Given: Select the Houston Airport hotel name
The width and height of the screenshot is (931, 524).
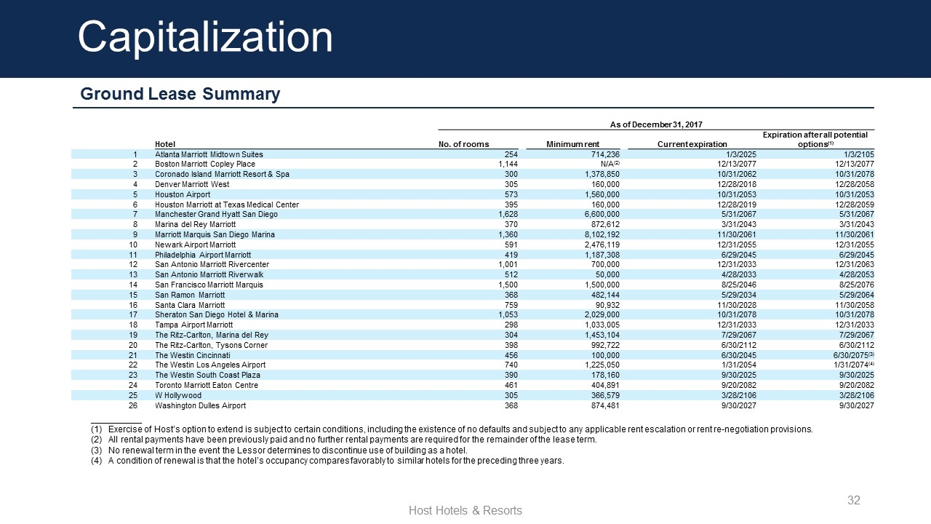Looking at the screenshot, I should (x=183, y=195).
